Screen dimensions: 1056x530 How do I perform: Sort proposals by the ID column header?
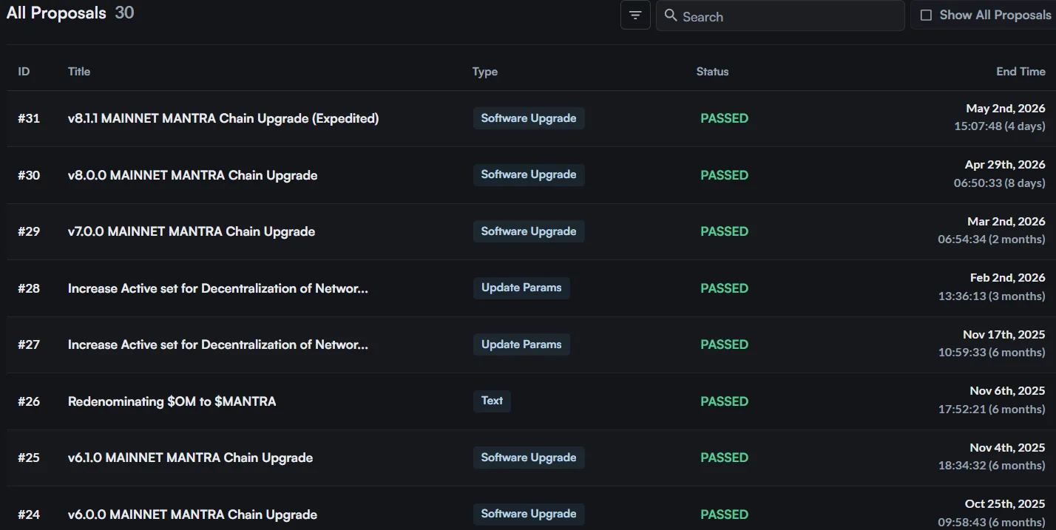click(x=24, y=72)
